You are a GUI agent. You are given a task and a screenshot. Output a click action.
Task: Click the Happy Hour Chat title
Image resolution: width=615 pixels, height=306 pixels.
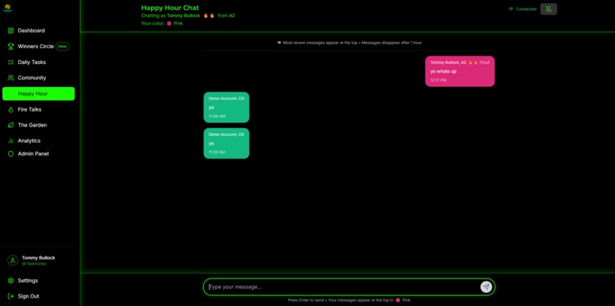pyautogui.click(x=170, y=8)
